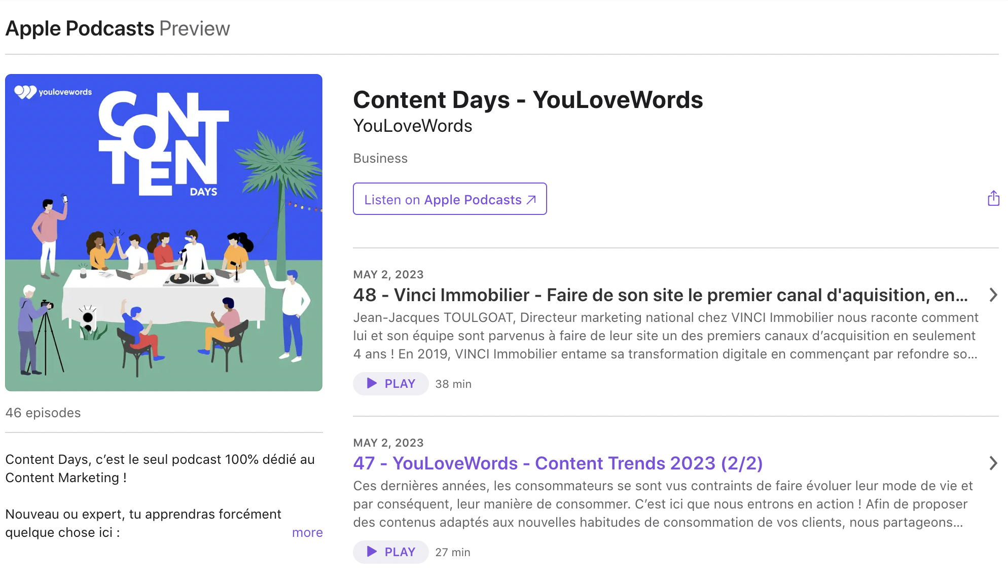This screenshot has width=1008, height=582.
Task: Click the Listen on Apple Podcasts button
Action: [450, 199]
